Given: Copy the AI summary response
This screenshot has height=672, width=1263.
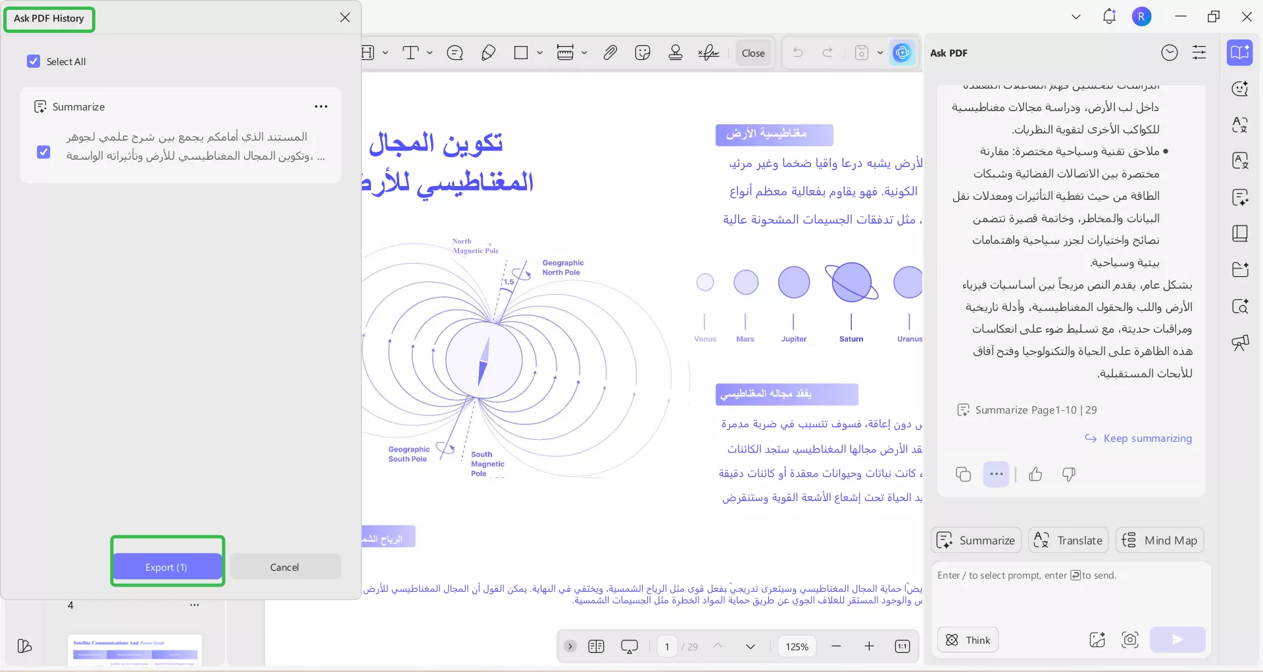Looking at the screenshot, I should click(x=964, y=474).
